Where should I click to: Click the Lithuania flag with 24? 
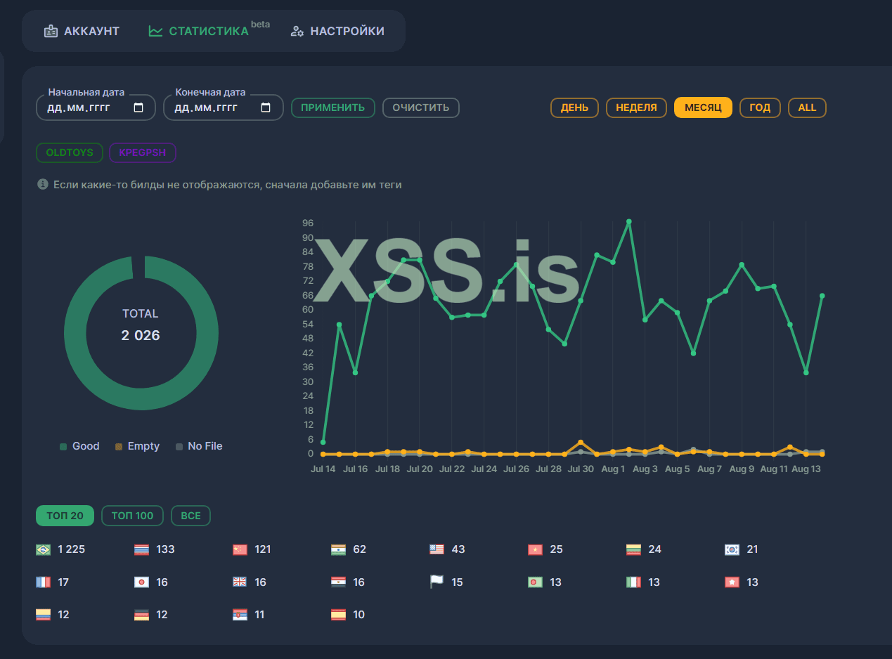(633, 550)
